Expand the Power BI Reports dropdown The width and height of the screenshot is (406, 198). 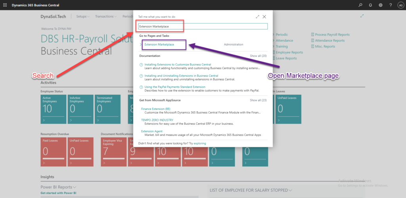click(58, 187)
